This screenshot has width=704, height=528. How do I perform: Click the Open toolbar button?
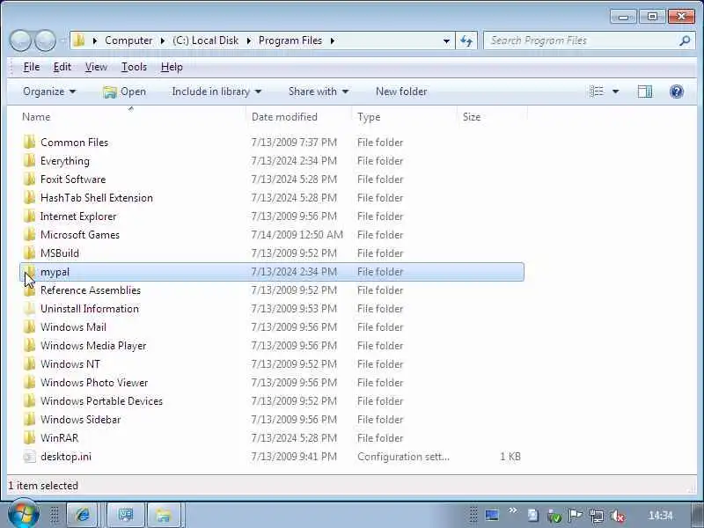tap(124, 92)
